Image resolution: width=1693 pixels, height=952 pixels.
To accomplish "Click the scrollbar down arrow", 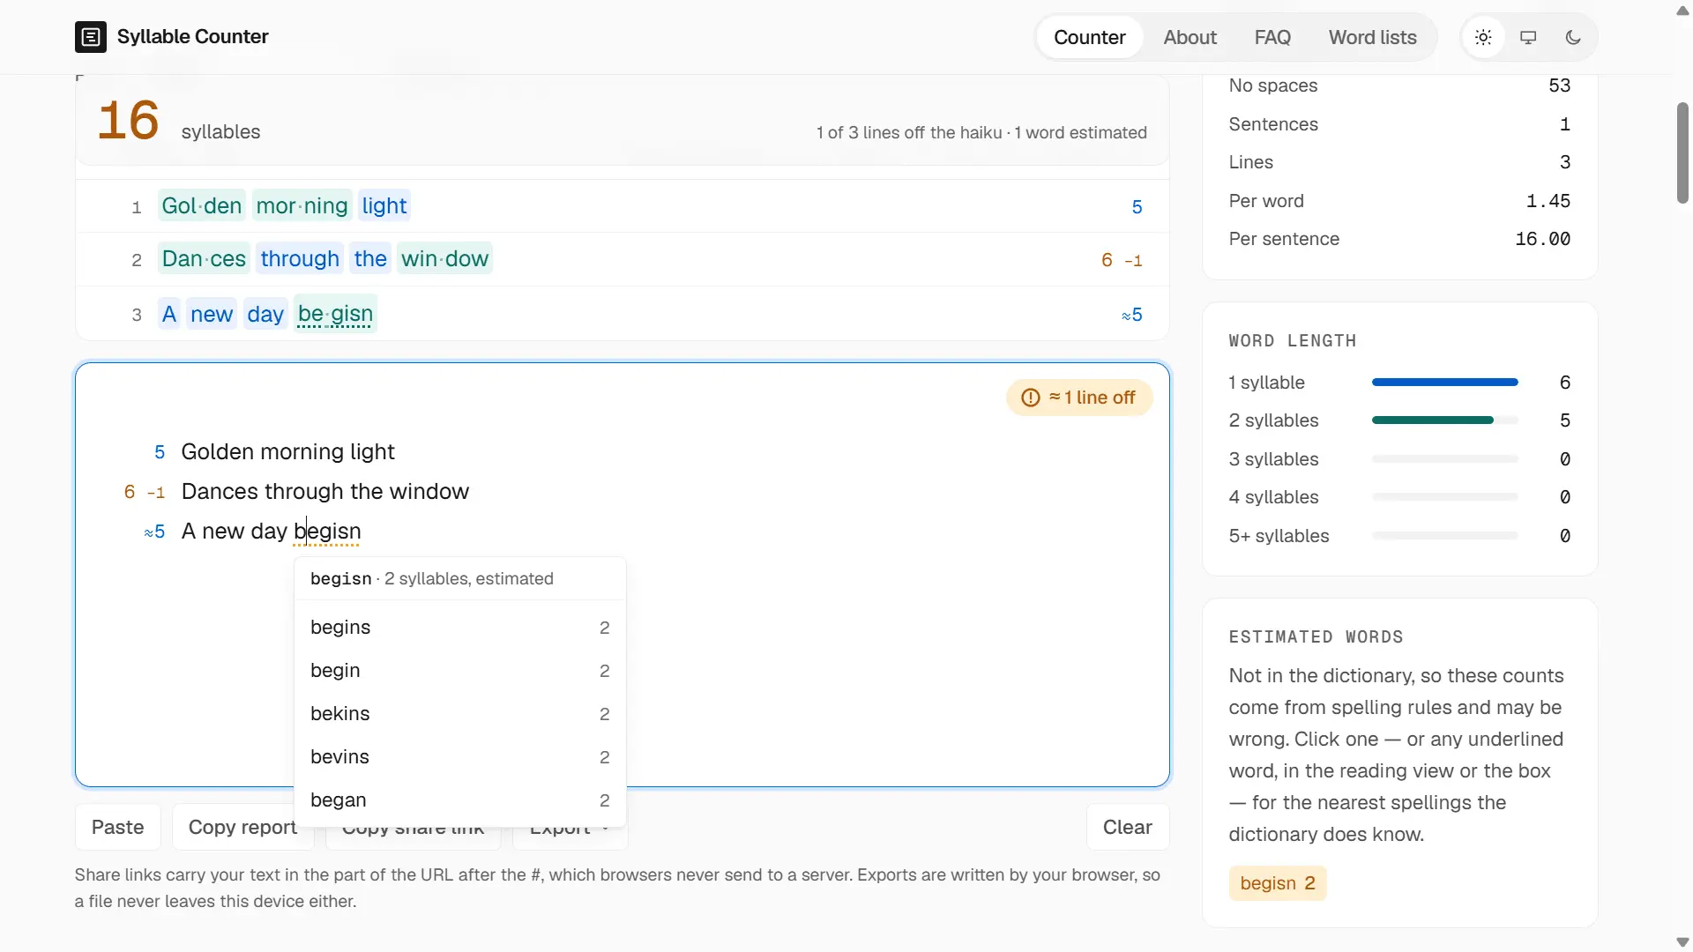I will (1682, 942).
